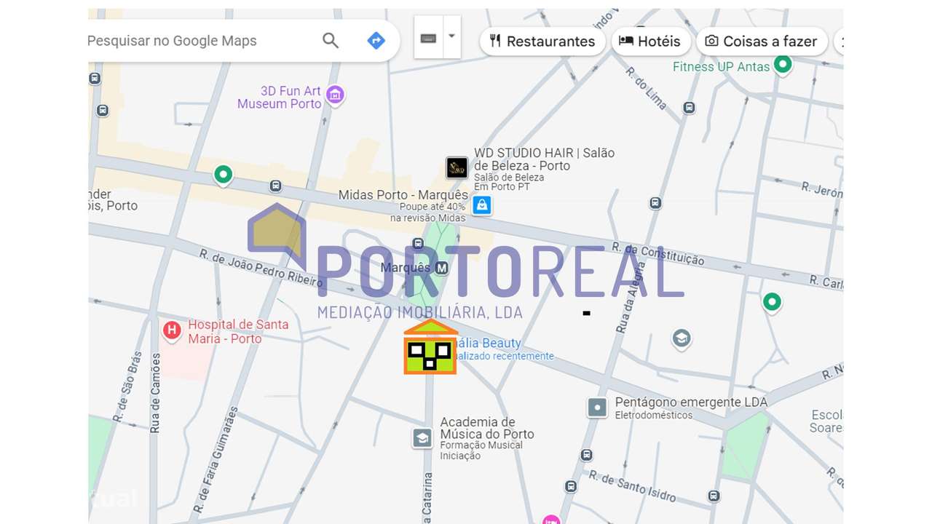Select the Coisas a fazer chip
This screenshot has width=932, height=524.
click(762, 41)
